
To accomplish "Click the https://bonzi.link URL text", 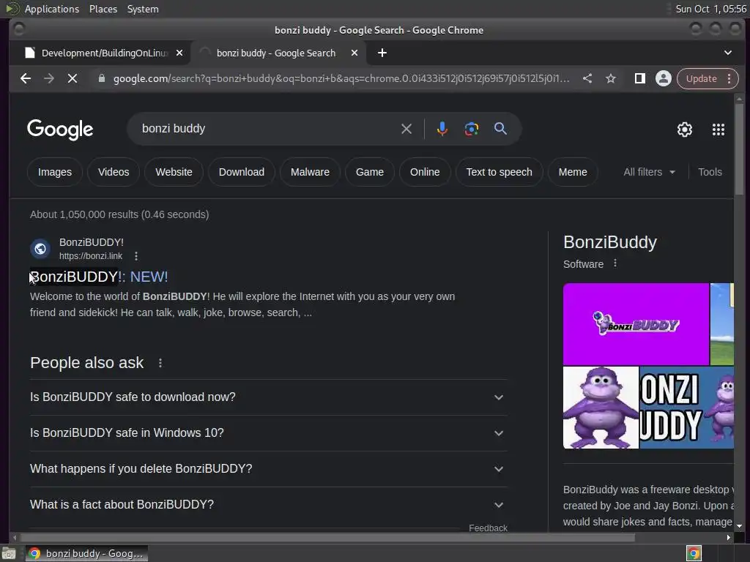I will [x=91, y=256].
